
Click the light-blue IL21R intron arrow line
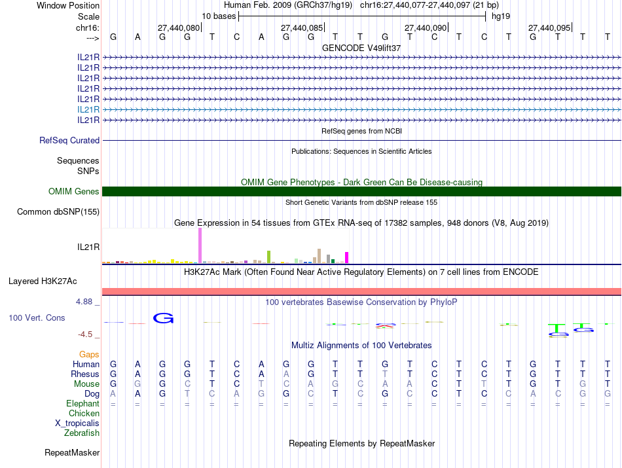[361, 109]
